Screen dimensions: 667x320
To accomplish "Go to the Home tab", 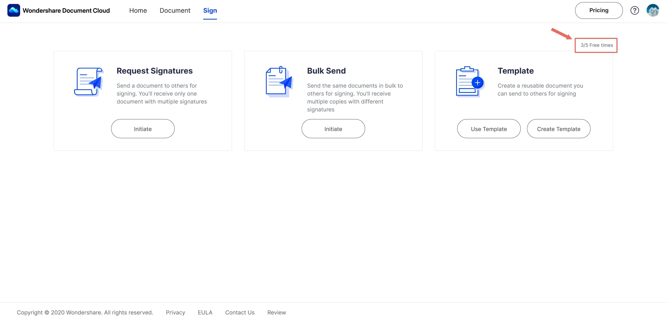I will pyautogui.click(x=138, y=10).
